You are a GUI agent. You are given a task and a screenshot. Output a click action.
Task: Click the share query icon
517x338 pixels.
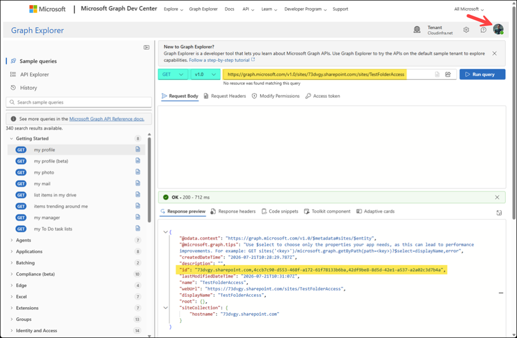click(x=448, y=75)
